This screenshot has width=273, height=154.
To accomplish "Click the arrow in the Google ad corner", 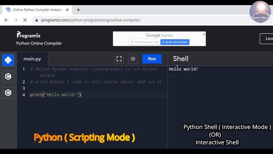I will pyautogui.click(x=203, y=34).
